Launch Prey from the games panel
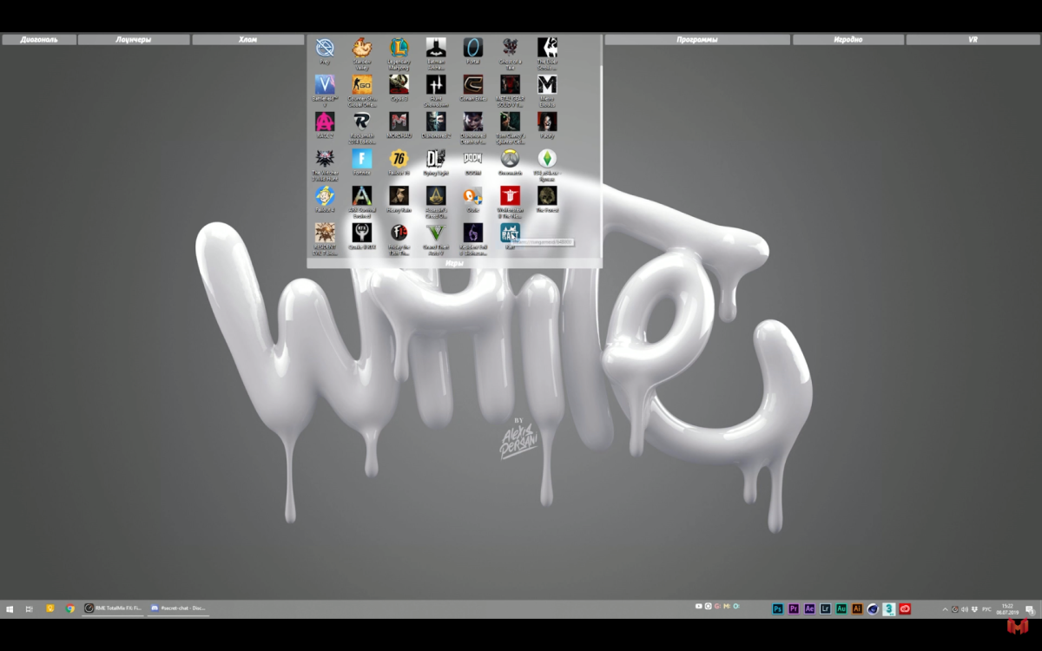This screenshot has height=651, width=1042. [326, 48]
